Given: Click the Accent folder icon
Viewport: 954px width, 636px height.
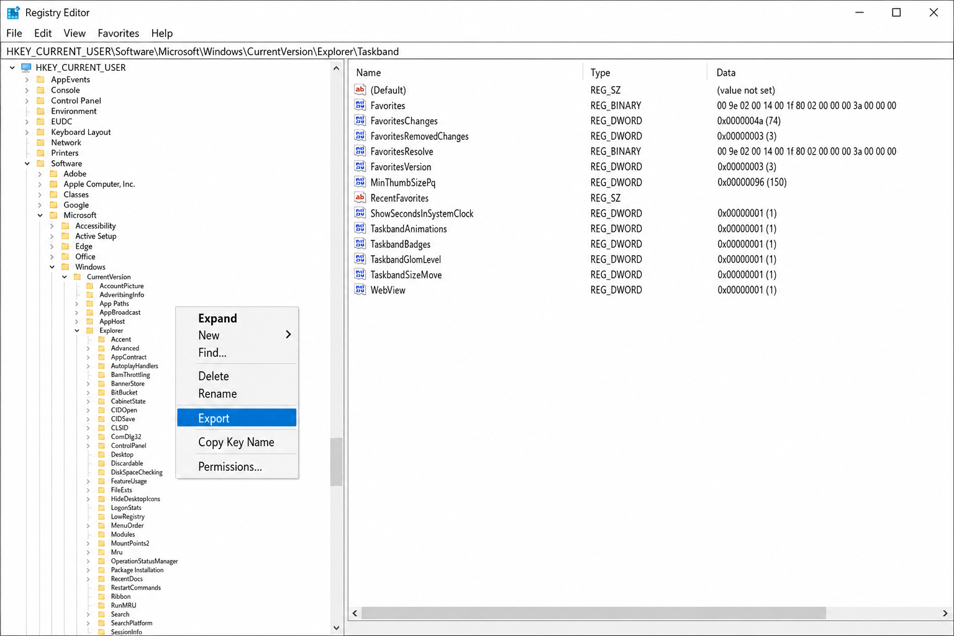Looking at the screenshot, I should [101, 339].
